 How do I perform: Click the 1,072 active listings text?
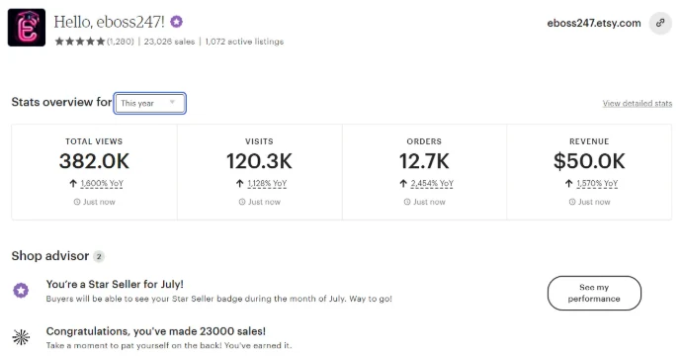pos(244,42)
